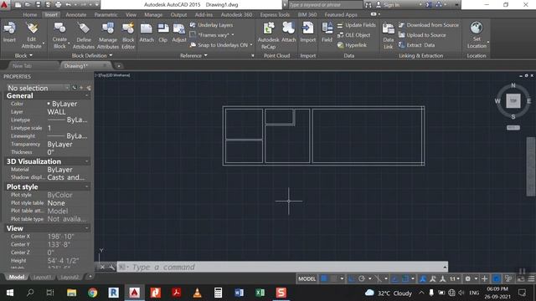Open Autodesk ReCap
Image resolution: width=536 pixels, height=301 pixels.
(x=268, y=35)
